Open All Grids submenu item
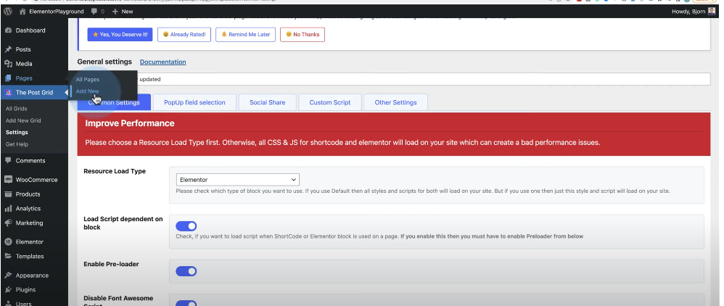 tap(17, 109)
